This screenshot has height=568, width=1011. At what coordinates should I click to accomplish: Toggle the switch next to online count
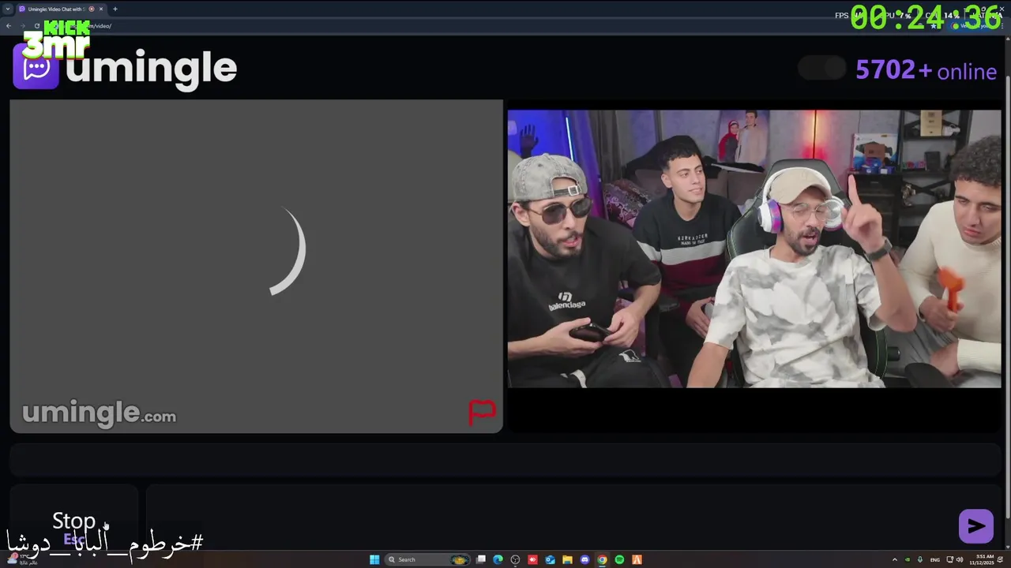coord(821,69)
